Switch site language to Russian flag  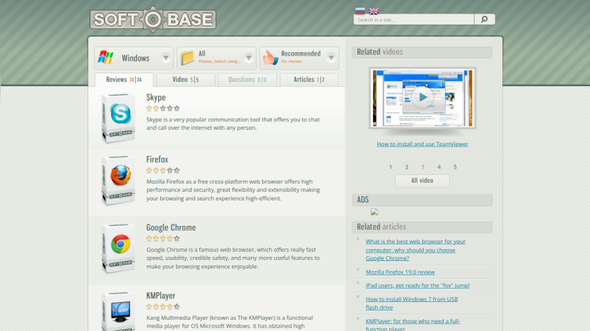pos(360,11)
